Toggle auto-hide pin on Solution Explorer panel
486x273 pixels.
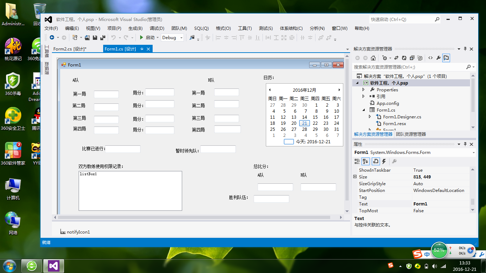pyautogui.click(x=465, y=49)
